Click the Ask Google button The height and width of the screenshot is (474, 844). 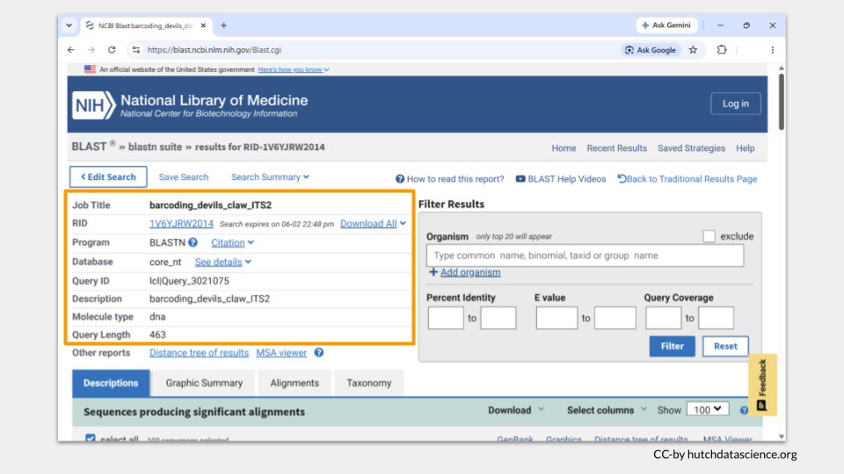pos(651,50)
